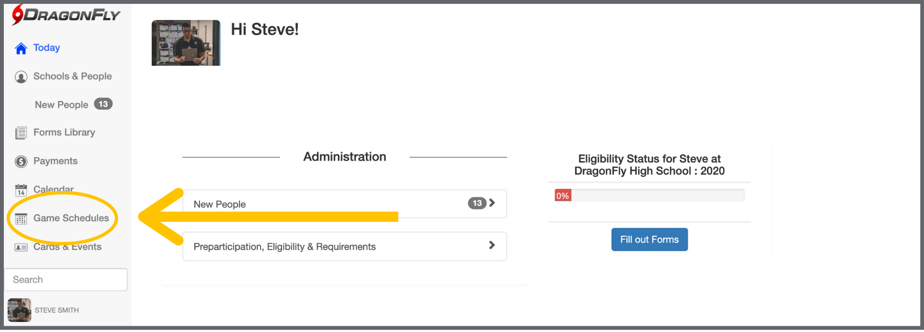
Task: Expand the New People row chevron
Action: click(x=492, y=203)
